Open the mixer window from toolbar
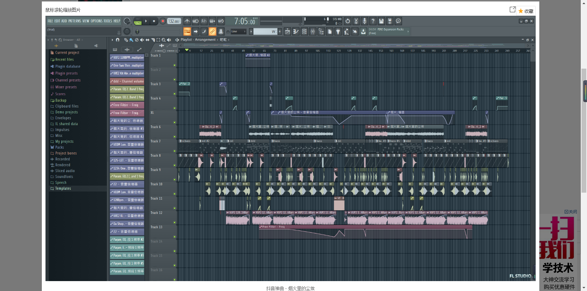 313,32
